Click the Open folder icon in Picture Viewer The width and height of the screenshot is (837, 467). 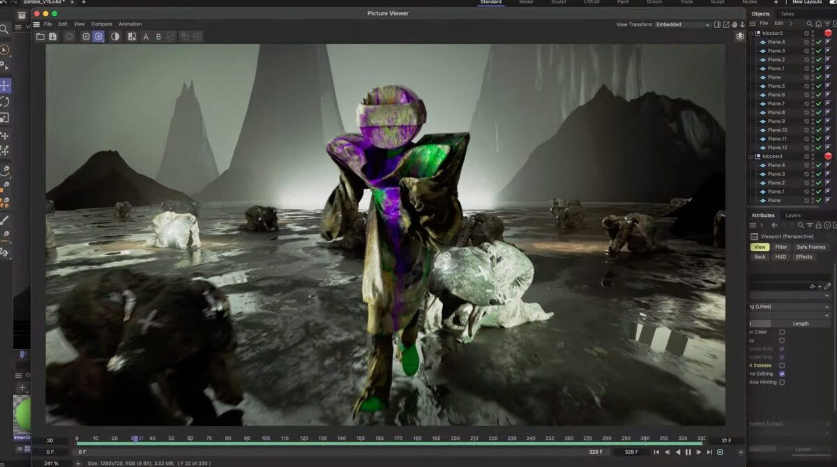pos(40,36)
